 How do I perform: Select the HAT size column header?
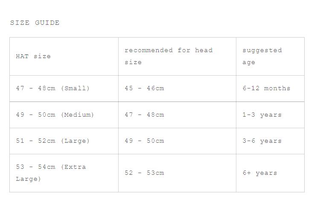coord(64,56)
